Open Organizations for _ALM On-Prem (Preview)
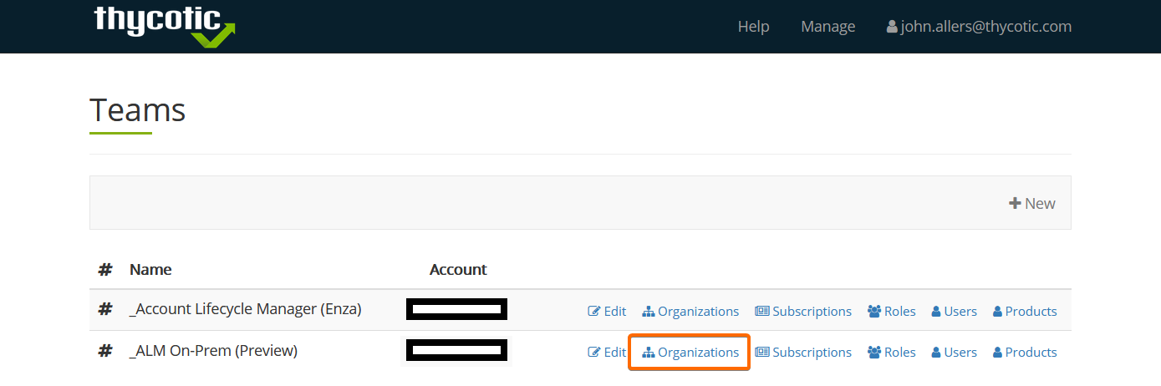Image resolution: width=1161 pixels, height=386 pixels. click(x=690, y=353)
